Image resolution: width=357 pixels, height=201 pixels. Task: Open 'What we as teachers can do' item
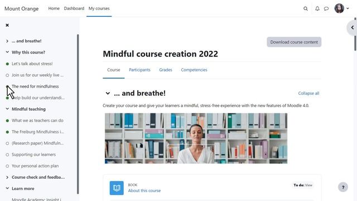tap(37, 121)
